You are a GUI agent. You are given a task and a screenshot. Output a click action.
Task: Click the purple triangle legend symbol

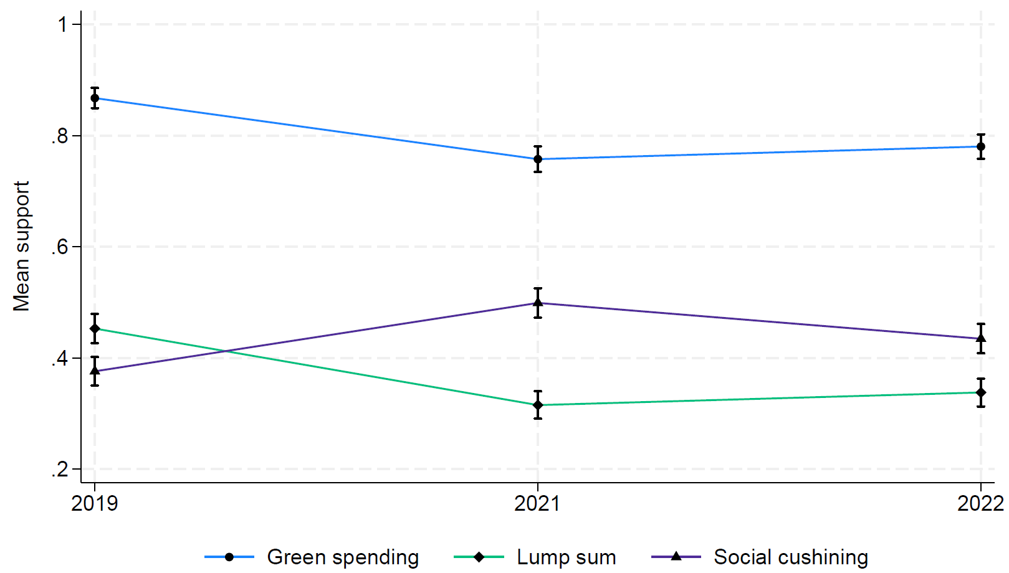click(x=676, y=556)
